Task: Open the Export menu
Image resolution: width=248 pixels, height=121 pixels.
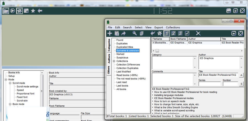Action: 158,27
